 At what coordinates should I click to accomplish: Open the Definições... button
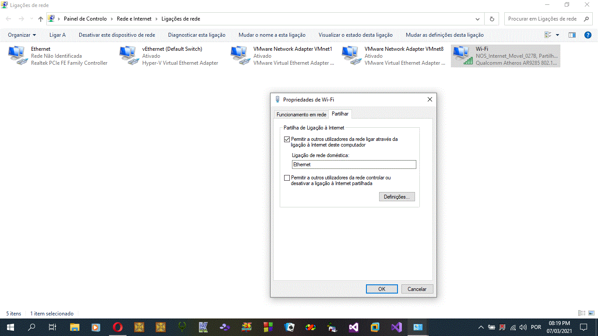[x=396, y=197]
